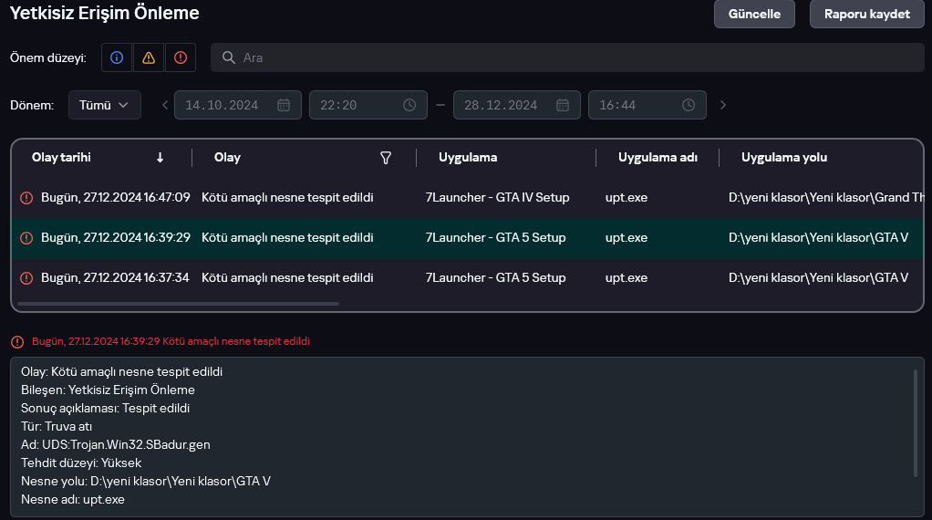Open the start time clock picker
Viewport: 932px width, 520px height.
coord(409,105)
